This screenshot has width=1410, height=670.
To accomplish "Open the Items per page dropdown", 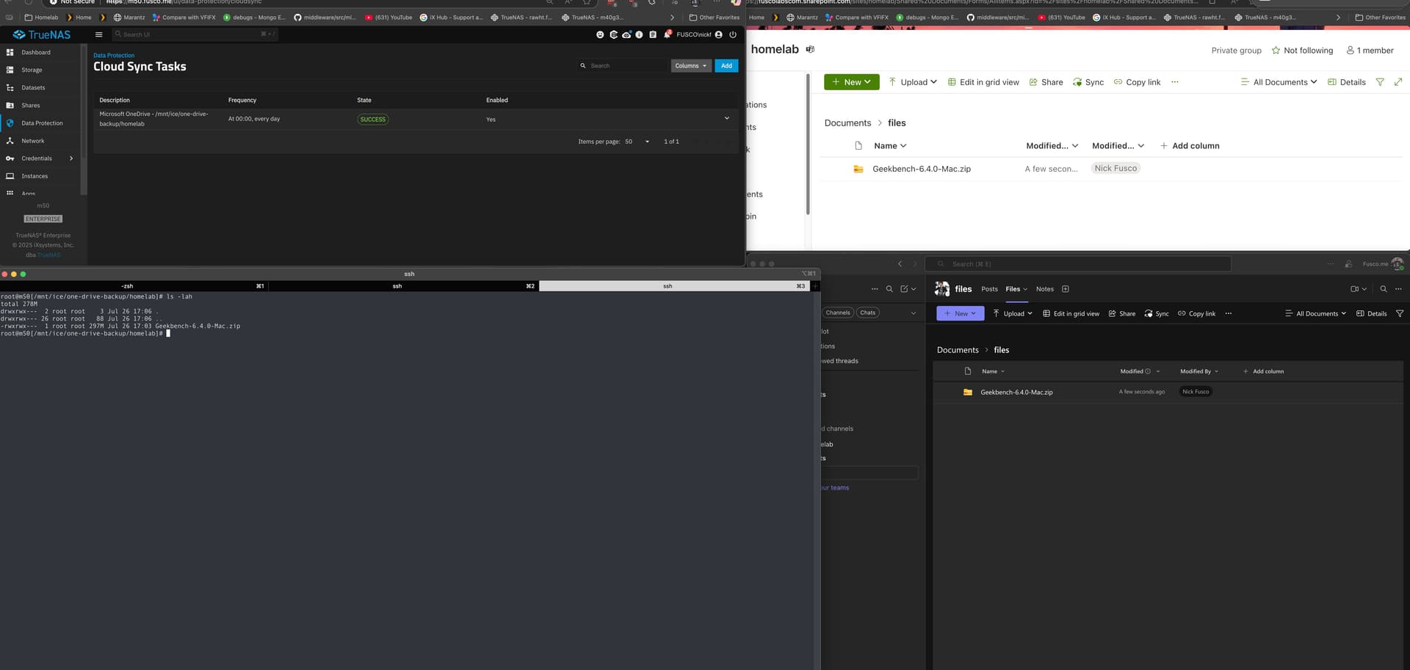I will [x=637, y=142].
